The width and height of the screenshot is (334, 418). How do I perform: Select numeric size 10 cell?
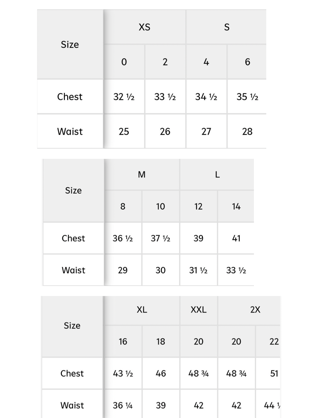pos(161,207)
